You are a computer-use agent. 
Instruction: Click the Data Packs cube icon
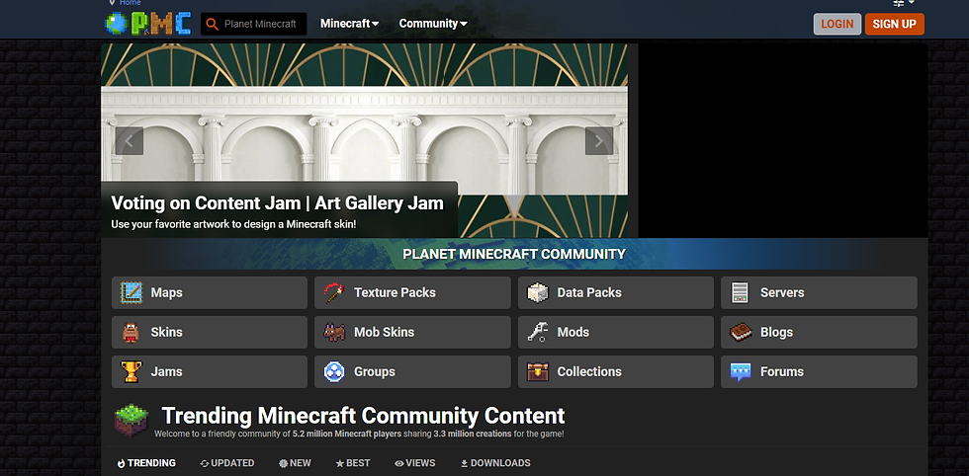[538, 292]
